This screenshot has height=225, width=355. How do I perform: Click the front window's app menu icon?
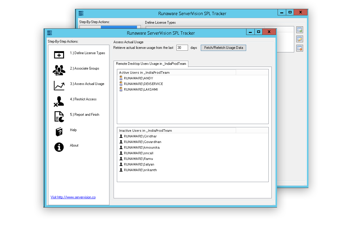point(50,33)
